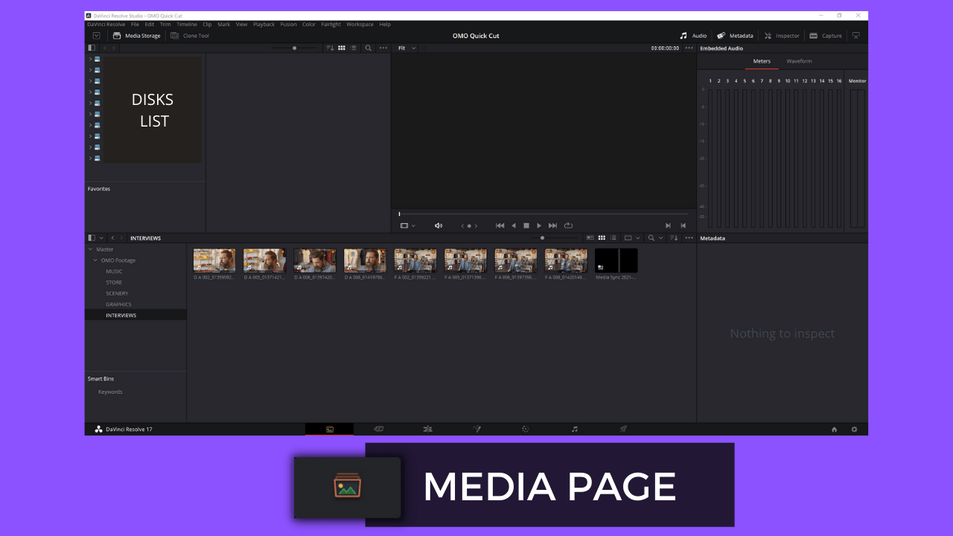The width and height of the screenshot is (953, 536).
Task: Open Project Settings gear icon
Action: coord(854,430)
